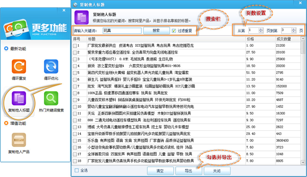Select title row 17 全球首款贝培

pyautogui.click(x=140, y=154)
